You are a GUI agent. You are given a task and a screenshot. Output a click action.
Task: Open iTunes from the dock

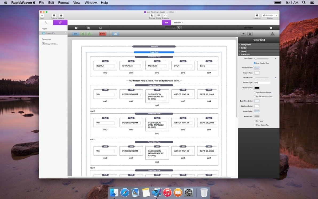[x=167, y=193]
